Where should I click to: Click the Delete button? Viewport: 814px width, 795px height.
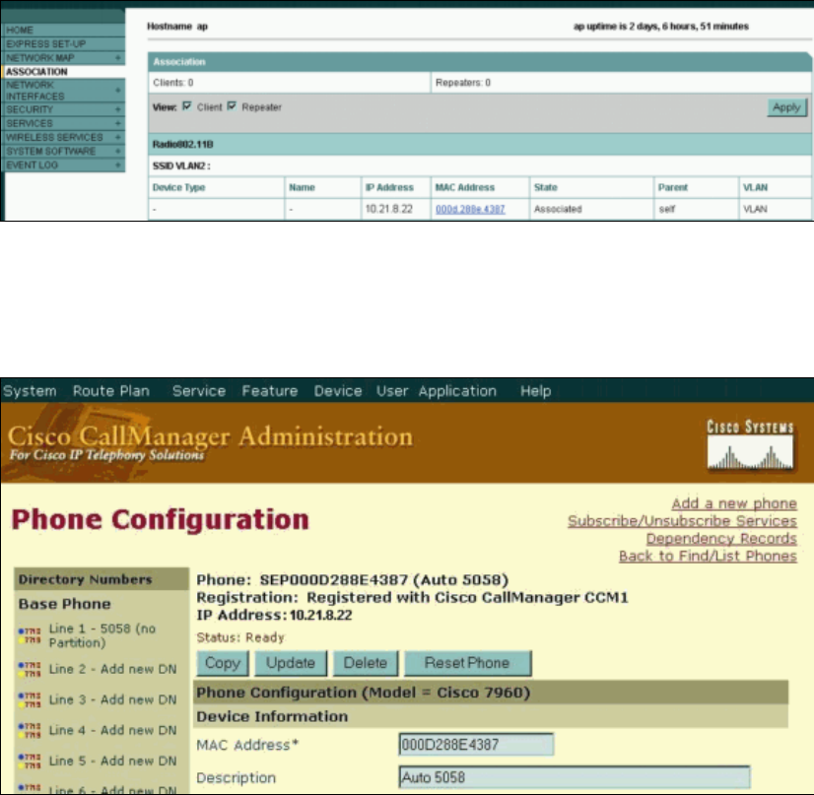pos(366,663)
